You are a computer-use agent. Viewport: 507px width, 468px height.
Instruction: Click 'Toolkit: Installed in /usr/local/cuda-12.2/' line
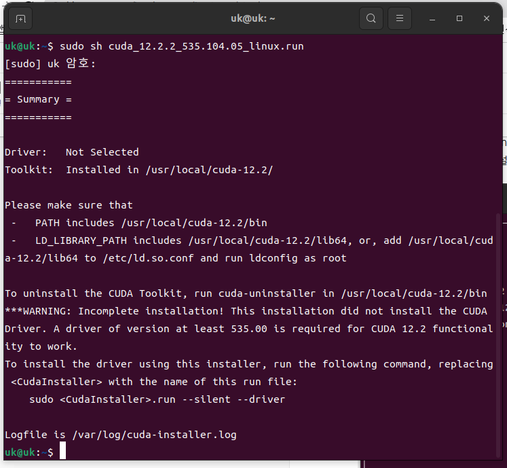(139, 170)
